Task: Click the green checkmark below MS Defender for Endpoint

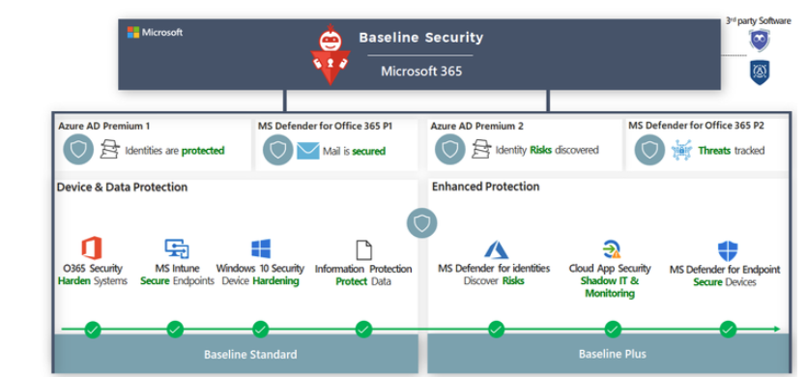Action: [728, 330]
